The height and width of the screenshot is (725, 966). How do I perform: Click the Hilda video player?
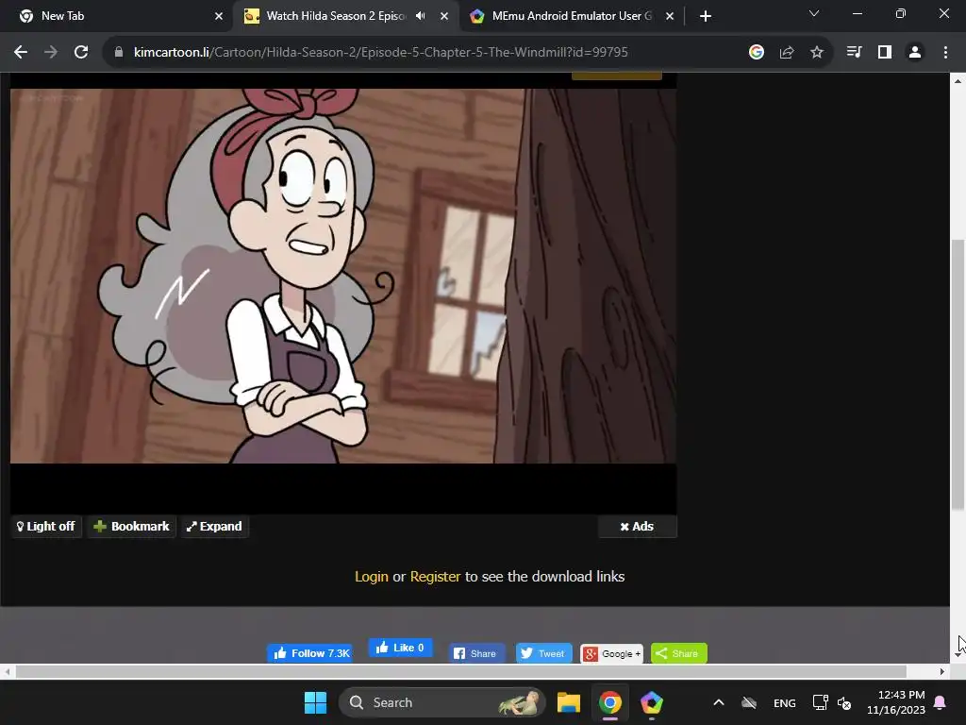[343, 276]
